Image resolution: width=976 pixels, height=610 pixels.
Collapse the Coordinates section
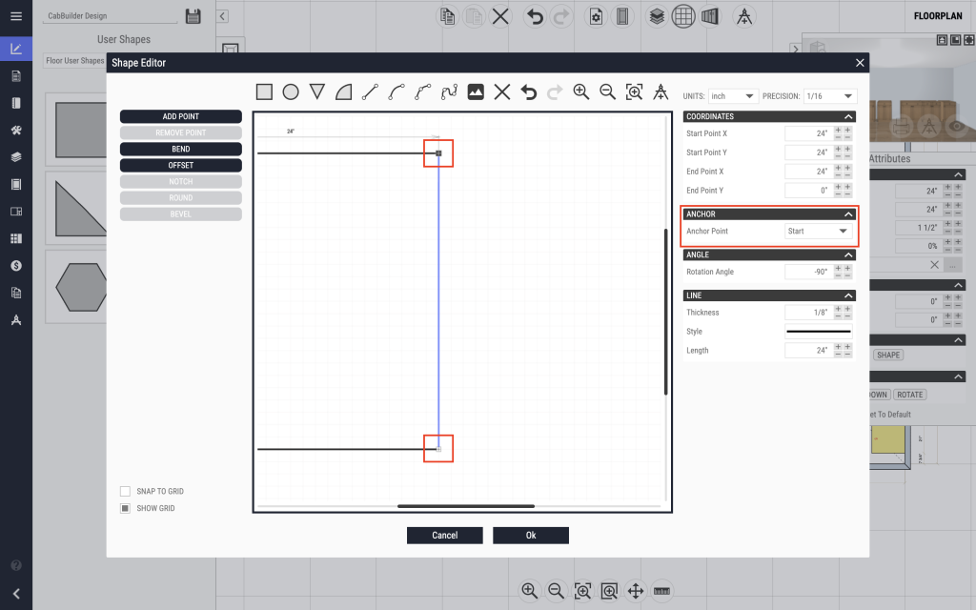tap(849, 117)
